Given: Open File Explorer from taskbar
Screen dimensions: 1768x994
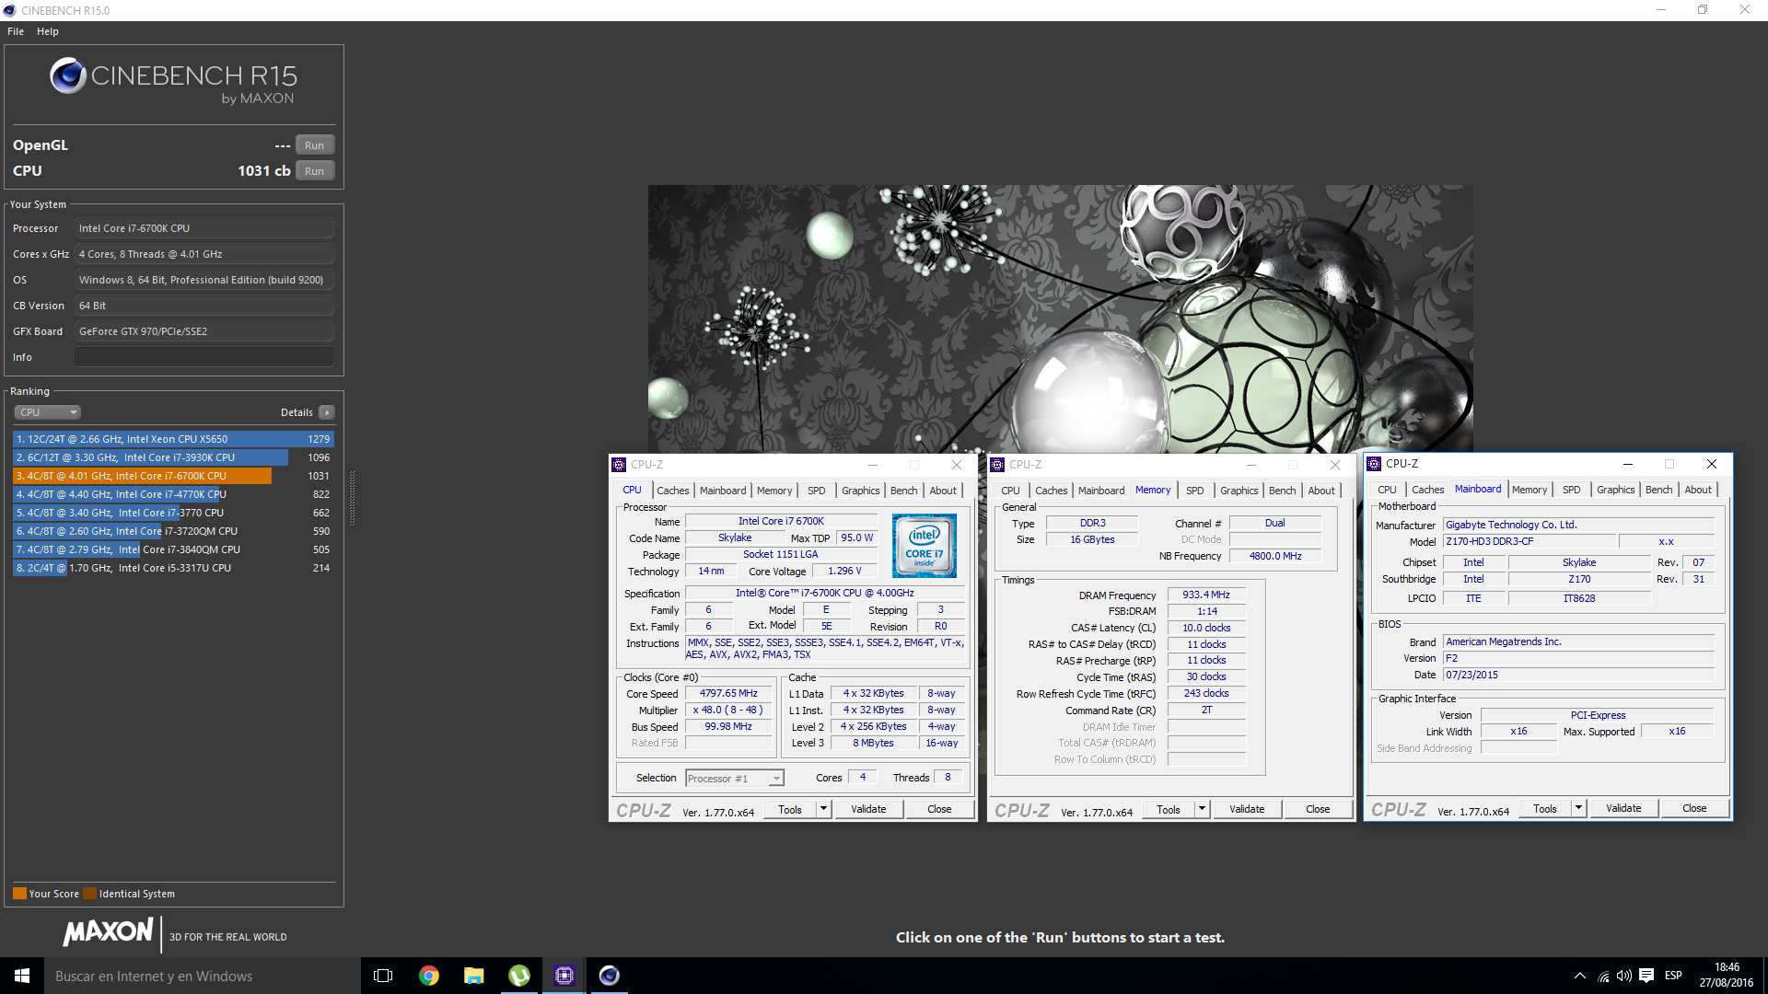Looking at the screenshot, I should click(x=474, y=976).
